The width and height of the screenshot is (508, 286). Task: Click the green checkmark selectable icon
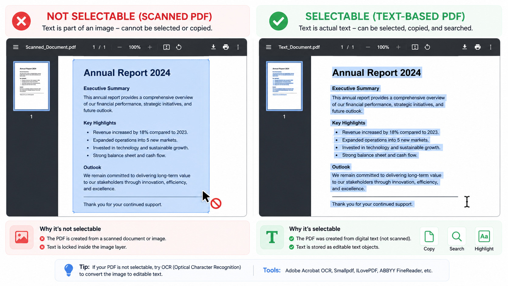click(278, 21)
